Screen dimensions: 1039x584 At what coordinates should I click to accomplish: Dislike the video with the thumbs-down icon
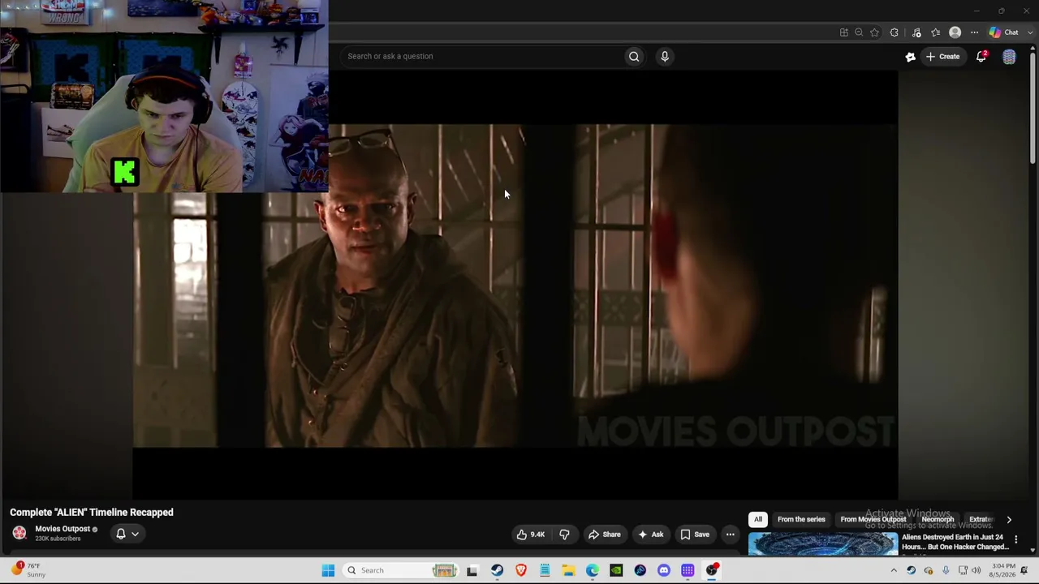click(x=564, y=535)
